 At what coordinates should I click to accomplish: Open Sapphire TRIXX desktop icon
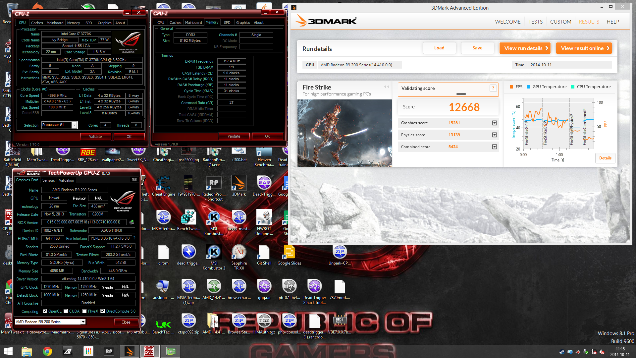239,252
